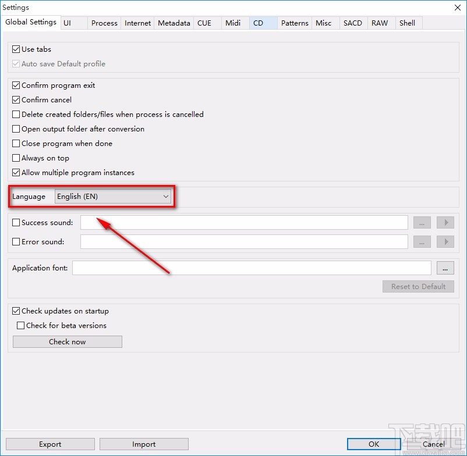Uncheck the Use tabs option
Image resolution: width=467 pixels, height=456 pixels.
16,49
